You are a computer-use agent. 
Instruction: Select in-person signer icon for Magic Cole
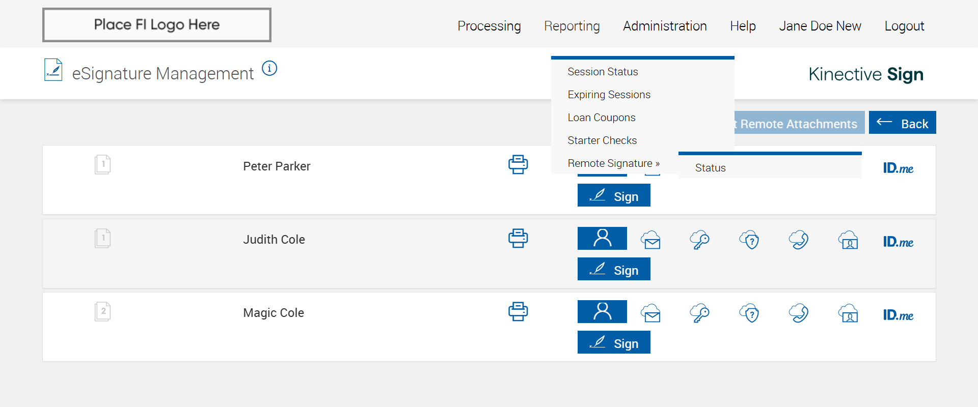tap(602, 311)
